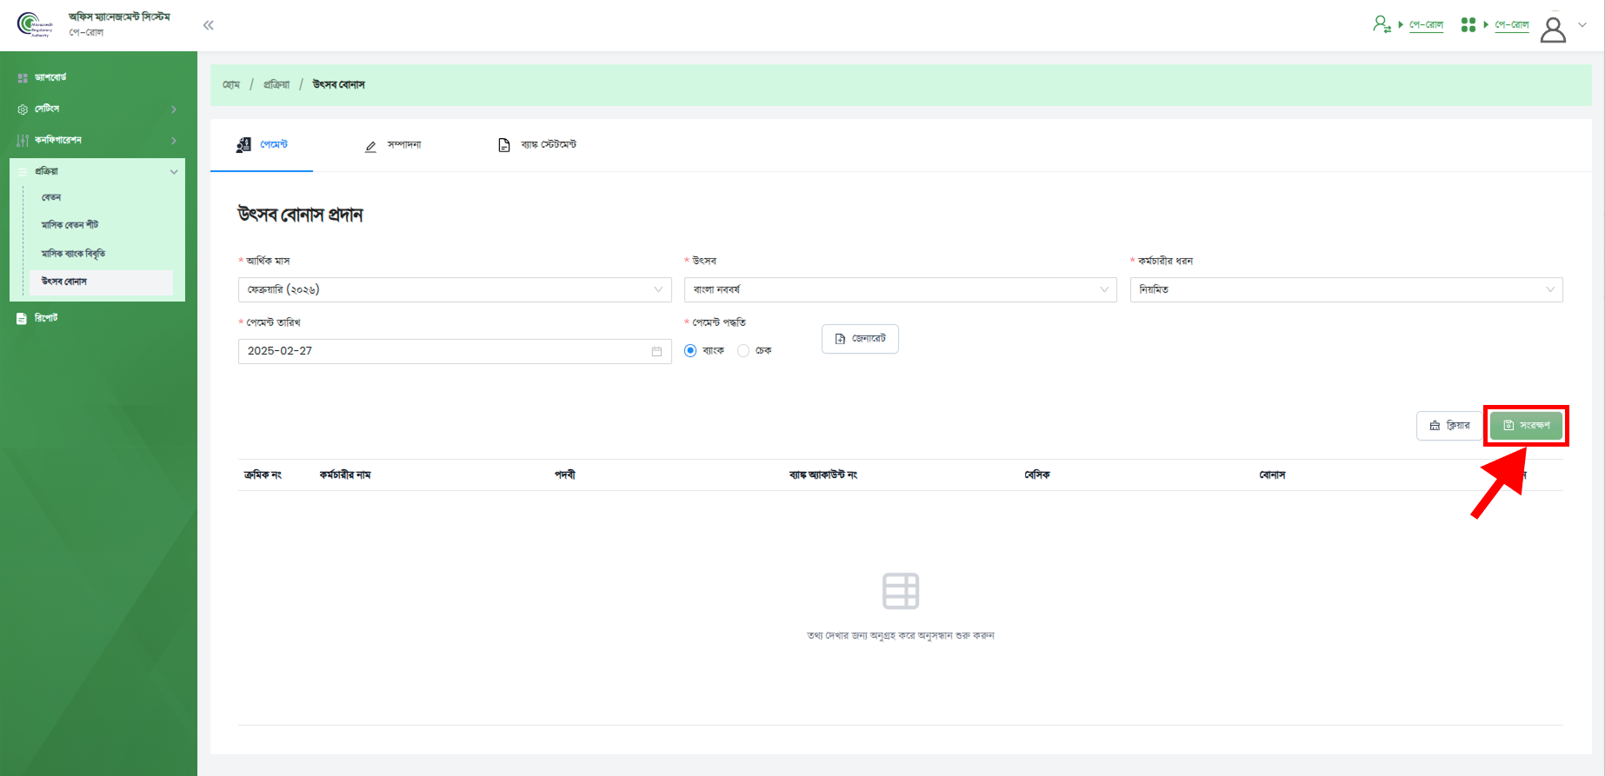This screenshot has height=776, width=1605.
Task: Switch to the সম্পাদনা tab
Action: pyautogui.click(x=393, y=145)
